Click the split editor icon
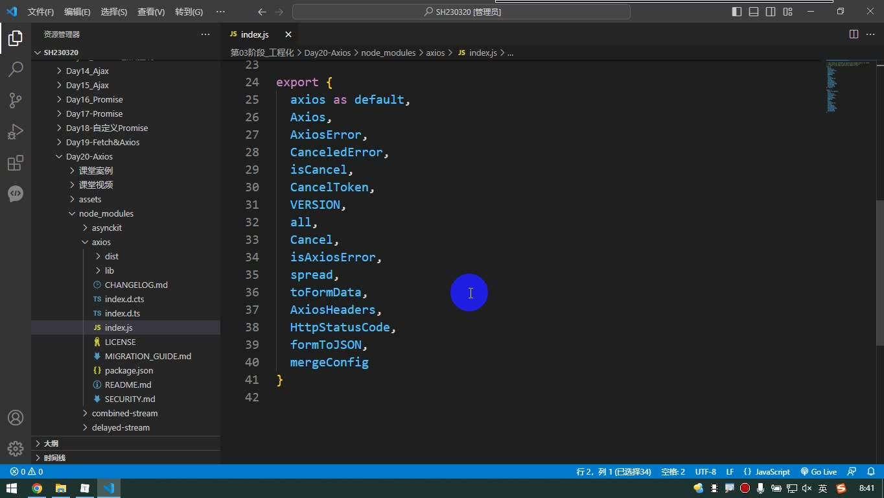884x498 pixels. 854,34
